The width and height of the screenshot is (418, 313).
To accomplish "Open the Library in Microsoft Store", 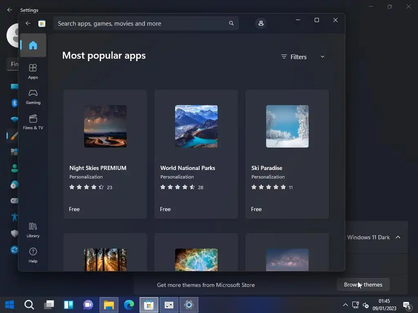I will tap(33, 230).
